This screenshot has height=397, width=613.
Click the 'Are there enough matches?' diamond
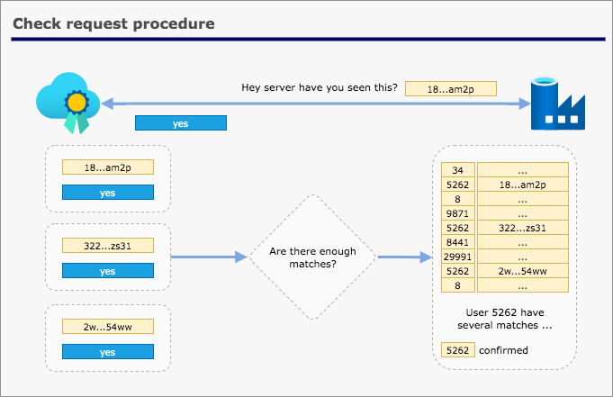pos(312,257)
